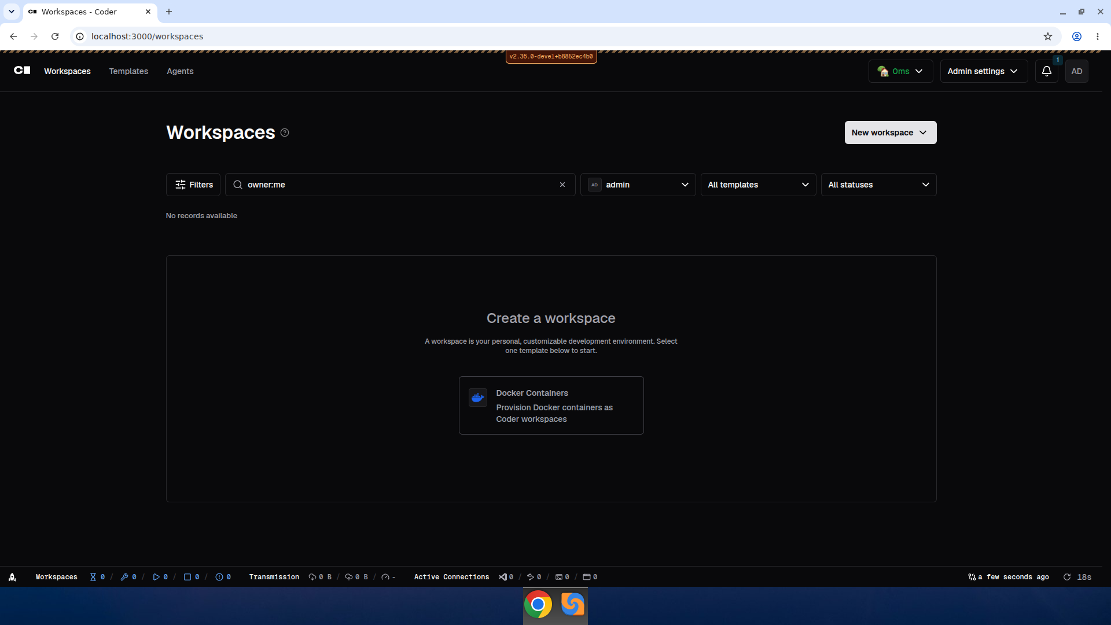This screenshot has width=1111, height=625.
Task: Select the Docker Containers template card
Action: pyautogui.click(x=551, y=405)
